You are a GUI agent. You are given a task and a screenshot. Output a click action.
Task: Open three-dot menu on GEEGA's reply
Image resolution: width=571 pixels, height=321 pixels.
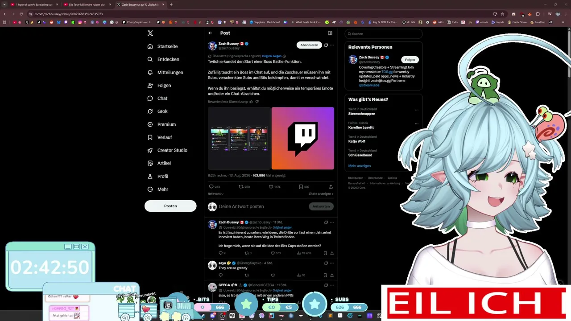pyautogui.click(x=332, y=285)
